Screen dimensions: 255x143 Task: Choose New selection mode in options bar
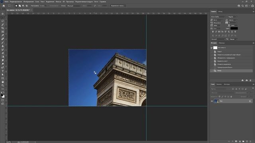(x=16, y=6)
